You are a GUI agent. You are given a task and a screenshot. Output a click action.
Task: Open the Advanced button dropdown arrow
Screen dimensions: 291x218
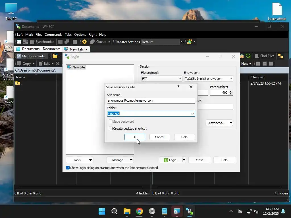point(231,123)
